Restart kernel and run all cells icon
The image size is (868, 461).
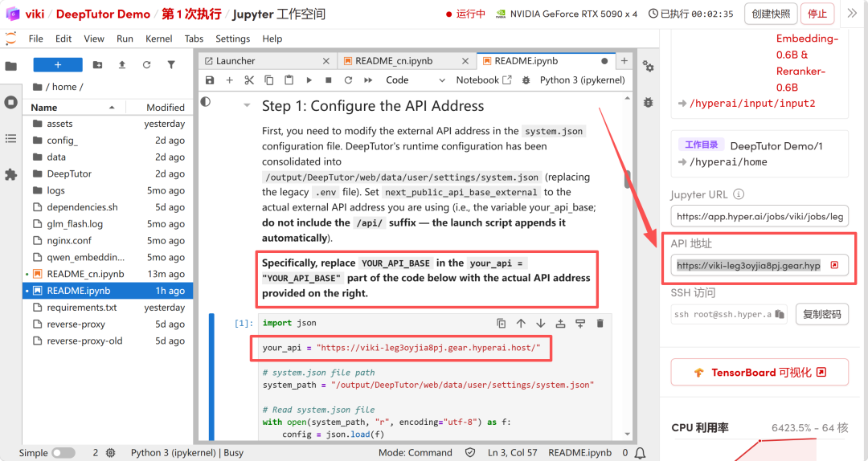click(x=368, y=80)
